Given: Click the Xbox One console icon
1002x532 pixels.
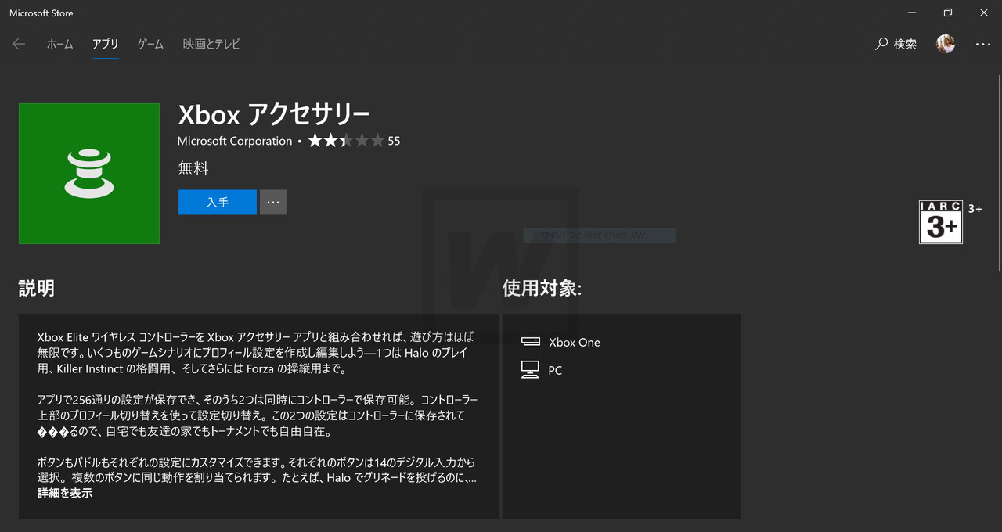Looking at the screenshot, I should pos(531,342).
